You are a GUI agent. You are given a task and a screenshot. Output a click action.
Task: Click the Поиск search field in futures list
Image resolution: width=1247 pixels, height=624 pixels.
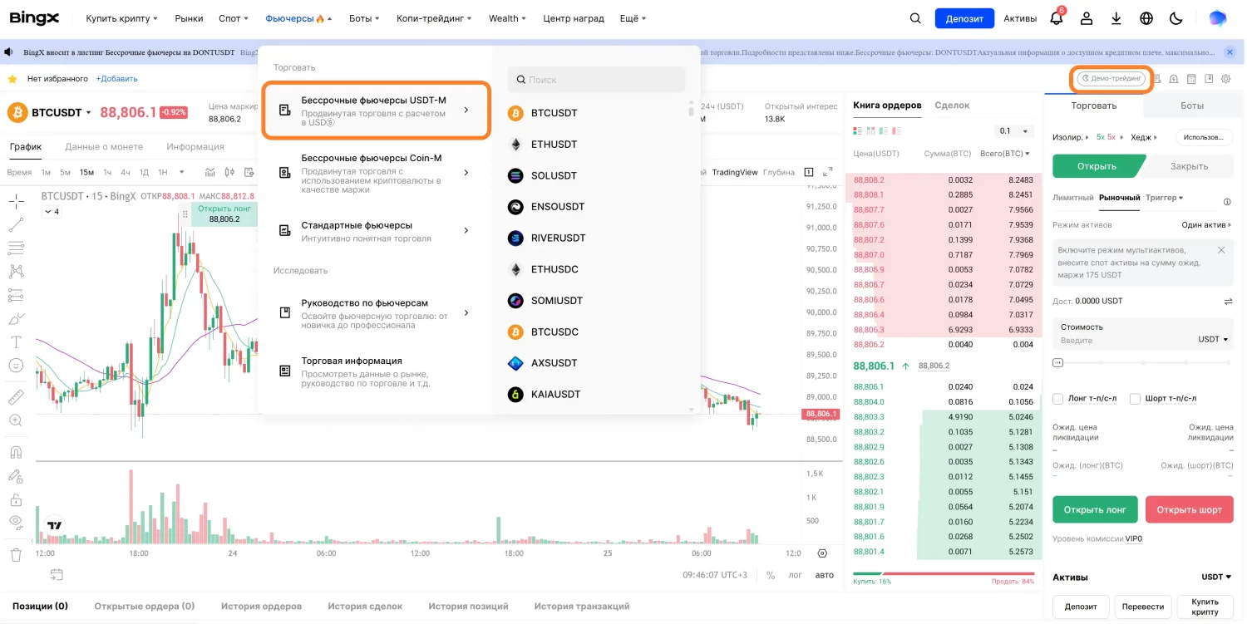(596, 79)
